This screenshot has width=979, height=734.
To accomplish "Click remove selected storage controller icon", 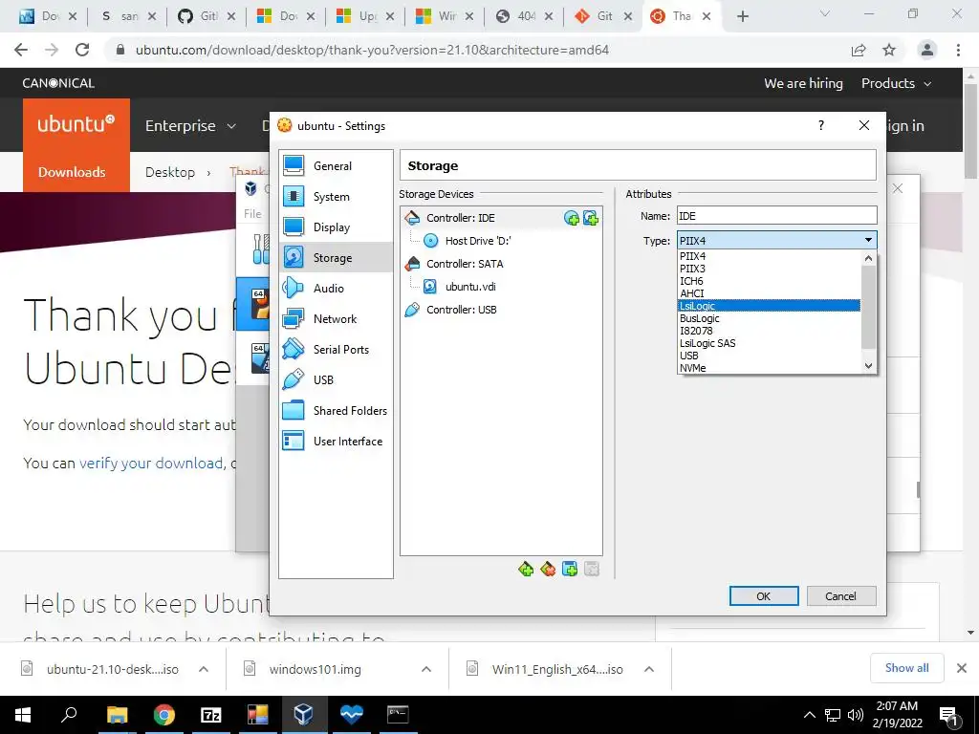I will coord(548,570).
